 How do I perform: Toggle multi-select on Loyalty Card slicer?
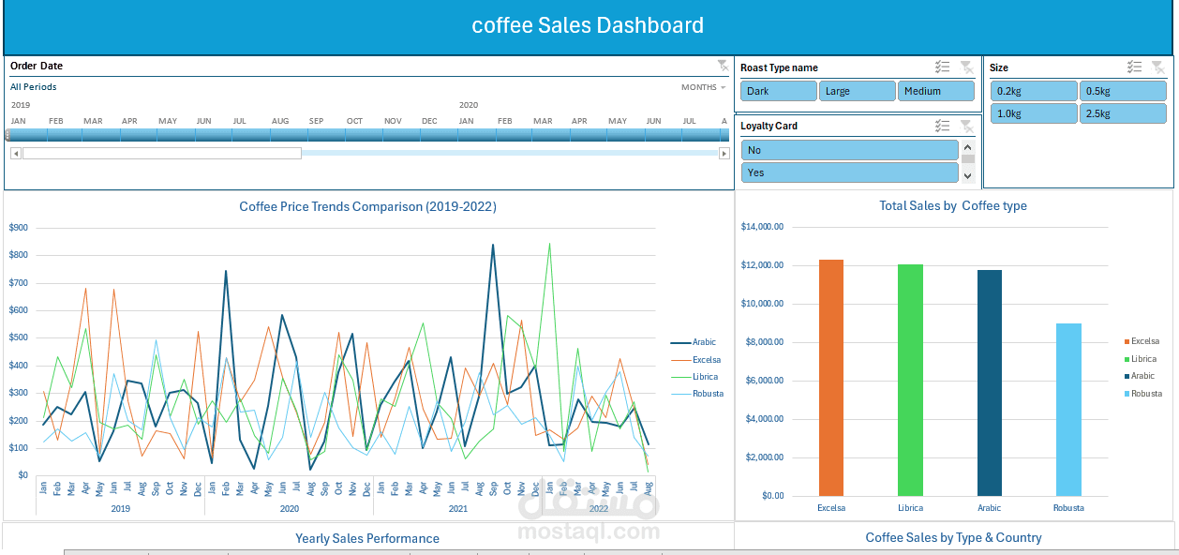pos(943,126)
